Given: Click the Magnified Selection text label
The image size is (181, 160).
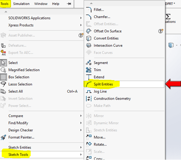Looking at the screenshot, I should click(x=24, y=70).
